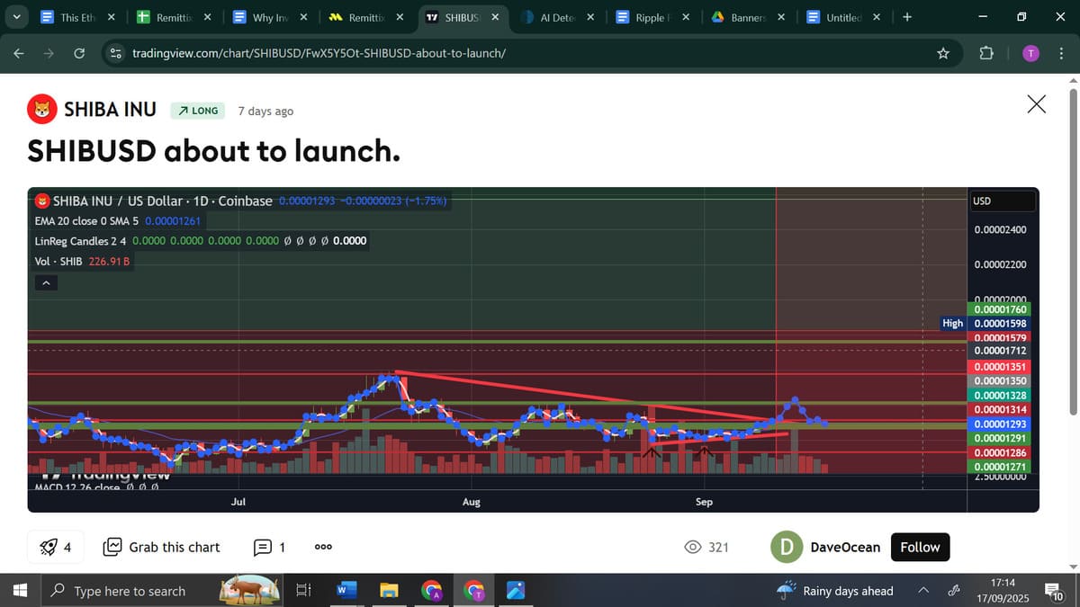Open the tab search dropdown arrow
This screenshot has width=1080, height=607.
click(17, 16)
